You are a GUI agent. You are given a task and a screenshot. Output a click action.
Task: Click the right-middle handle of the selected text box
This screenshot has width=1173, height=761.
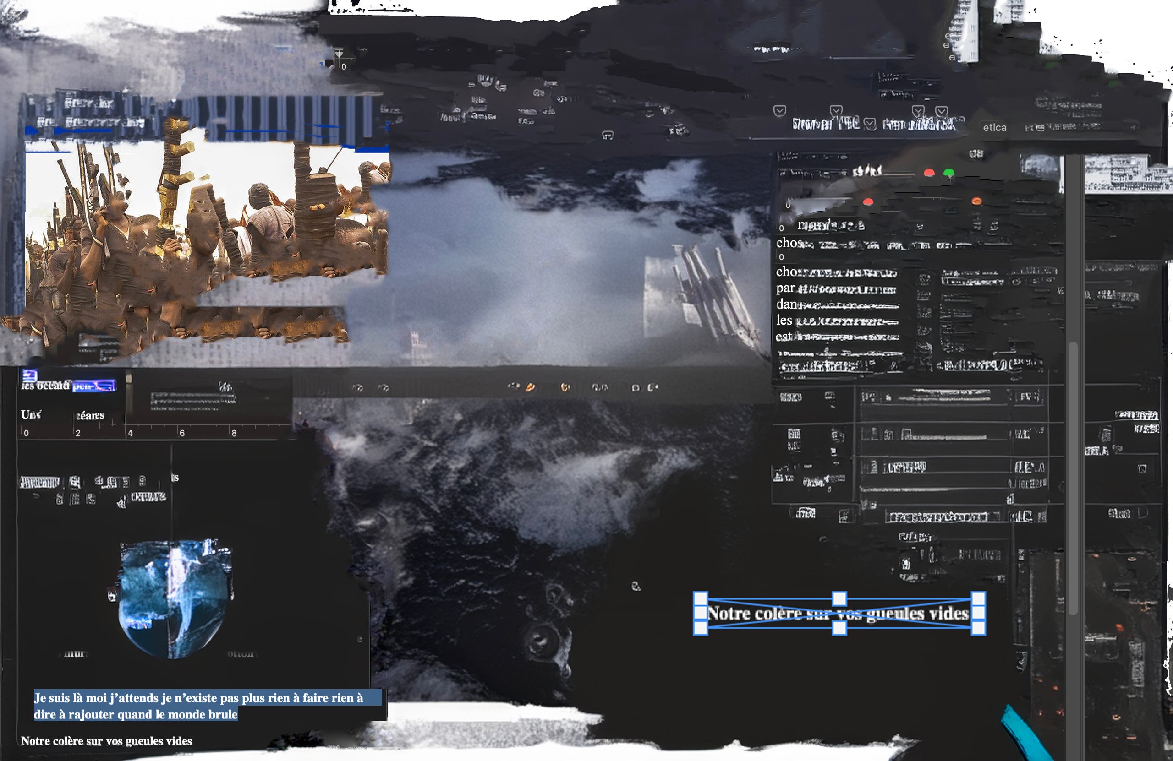[x=978, y=613]
